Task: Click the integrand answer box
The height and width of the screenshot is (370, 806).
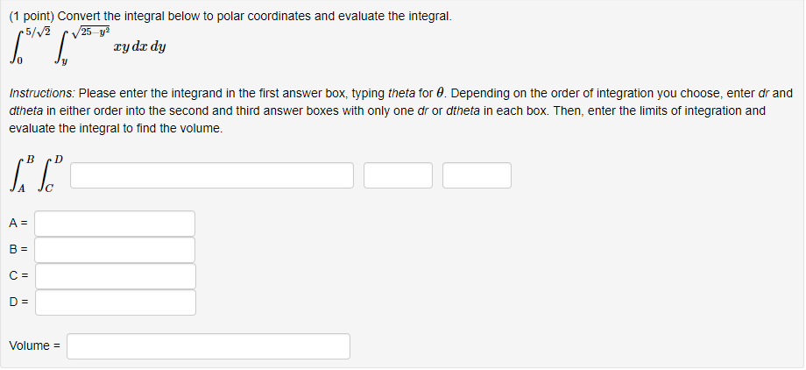Action: click(212, 175)
